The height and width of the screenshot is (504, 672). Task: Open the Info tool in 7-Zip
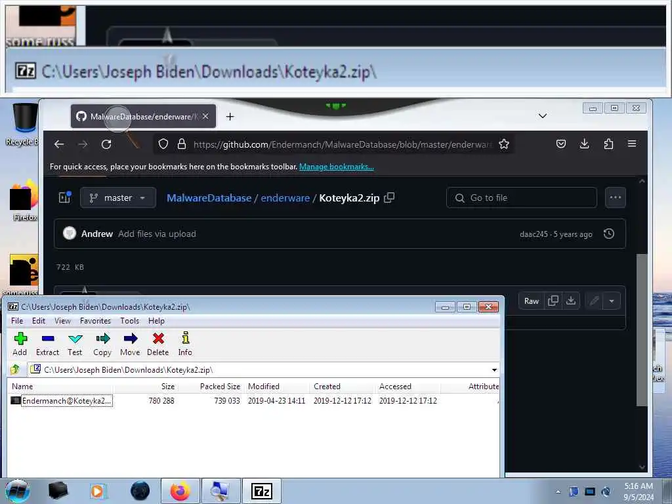(x=185, y=344)
